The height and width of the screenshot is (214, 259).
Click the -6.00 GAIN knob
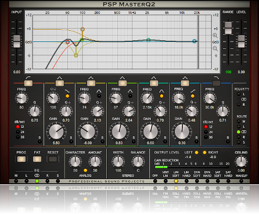pyautogui.click(x=88, y=131)
